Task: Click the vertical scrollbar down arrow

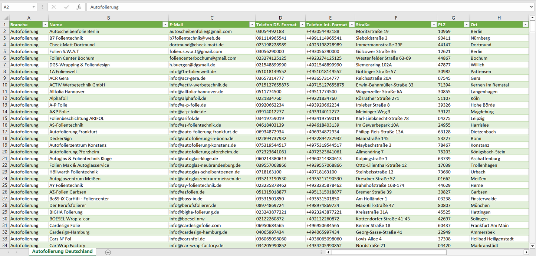Action: pyautogui.click(x=533, y=245)
